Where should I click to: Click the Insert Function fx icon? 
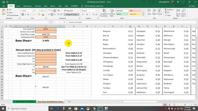pyautogui.click(x=64, y=22)
